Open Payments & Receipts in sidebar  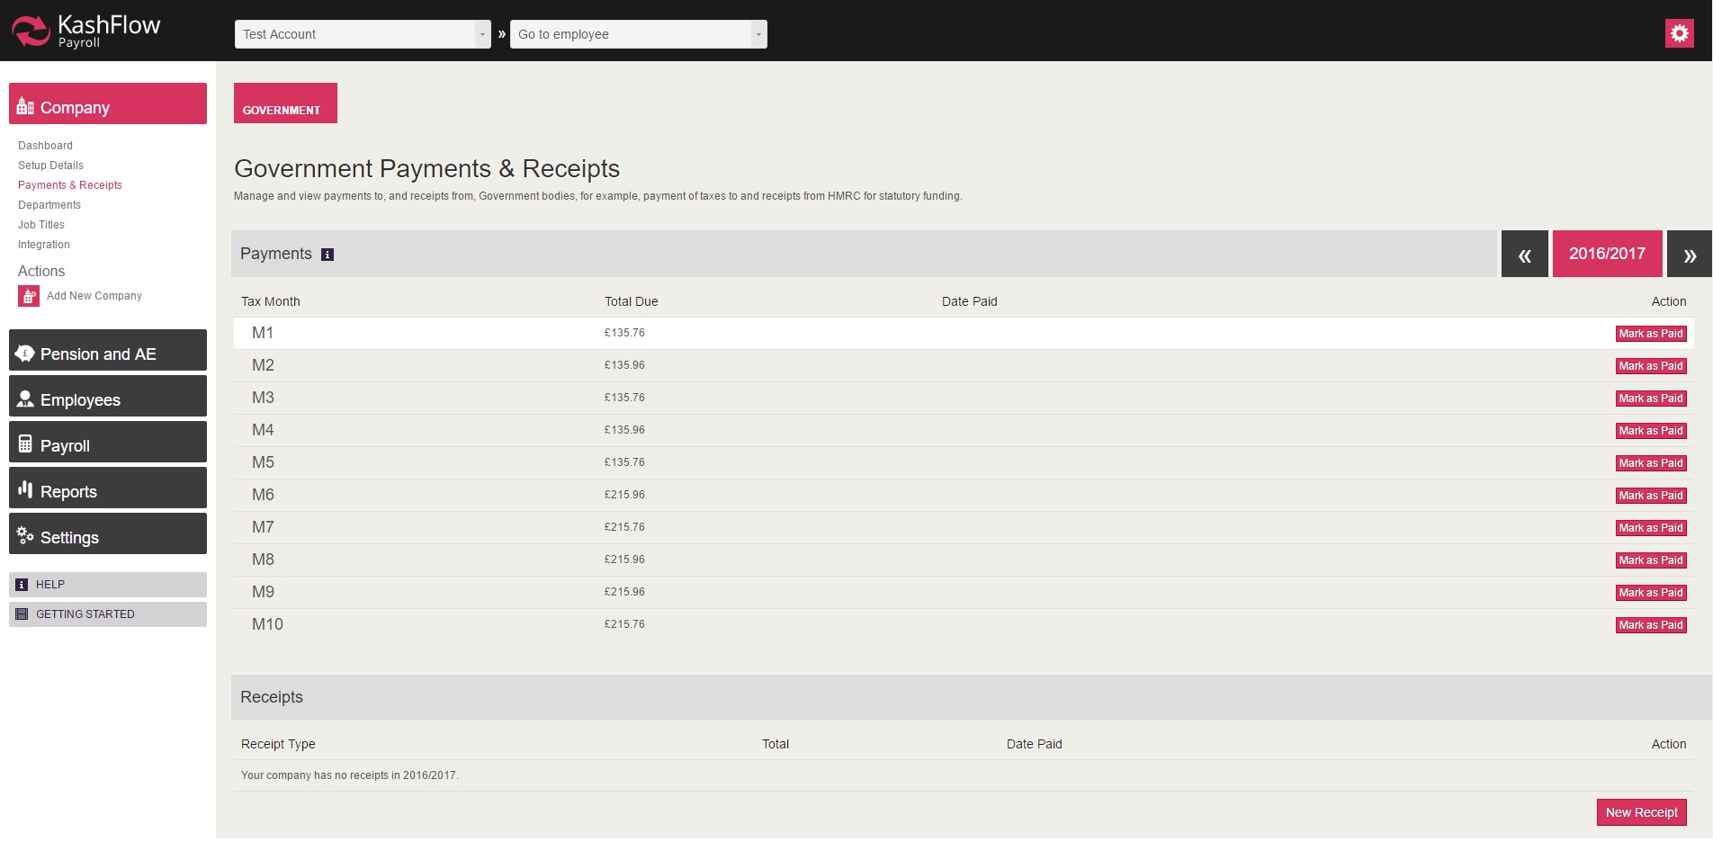70,185
